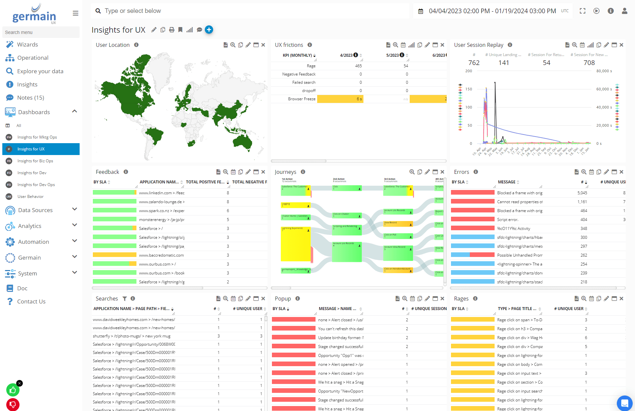Open Insights for Dev Ops dashboard
Image resolution: width=635 pixels, height=411 pixels.
click(x=36, y=185)
